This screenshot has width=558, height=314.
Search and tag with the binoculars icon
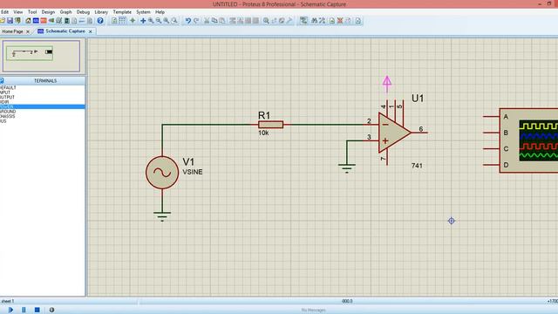(x=314, y=21)
